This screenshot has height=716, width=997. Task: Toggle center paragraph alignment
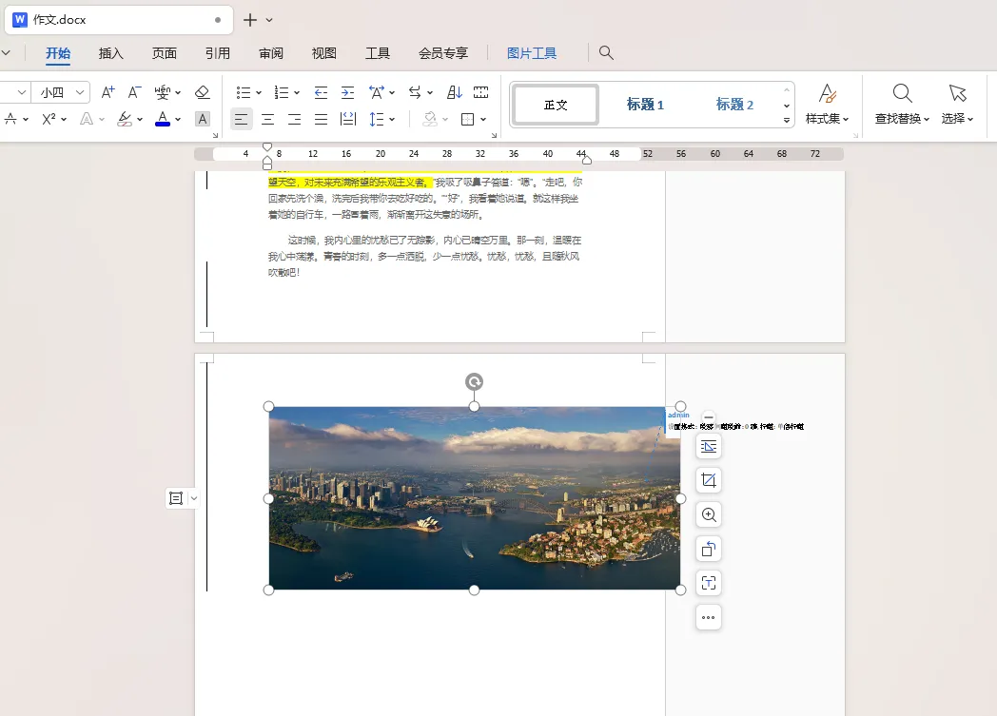267,119
